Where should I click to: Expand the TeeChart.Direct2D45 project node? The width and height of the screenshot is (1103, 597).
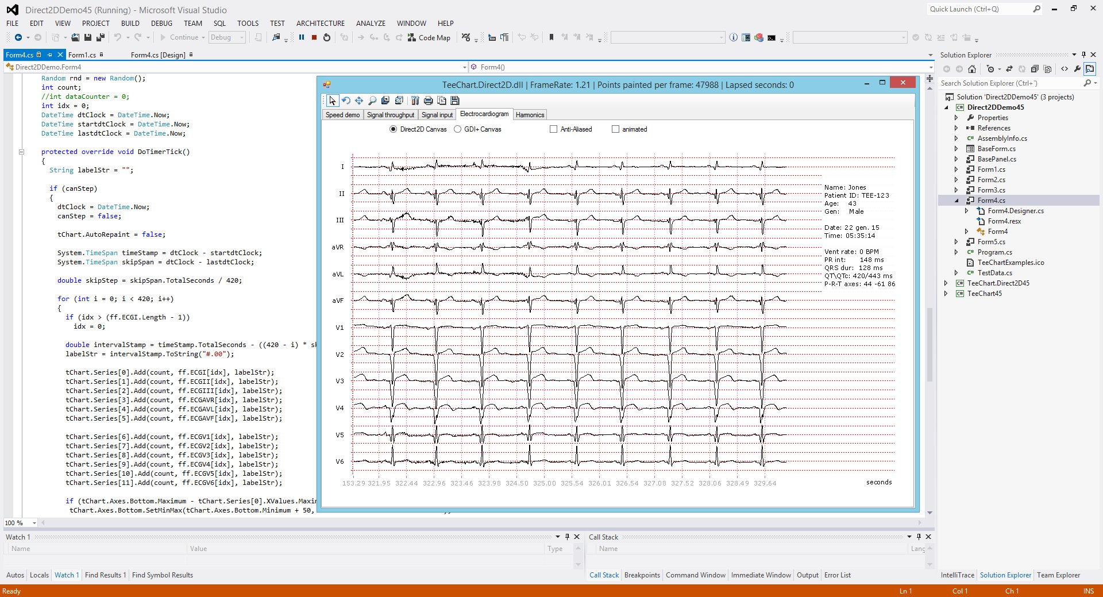coord(946,283)
